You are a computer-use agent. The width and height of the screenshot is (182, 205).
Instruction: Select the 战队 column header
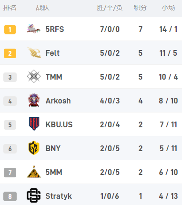coord(42,8)
